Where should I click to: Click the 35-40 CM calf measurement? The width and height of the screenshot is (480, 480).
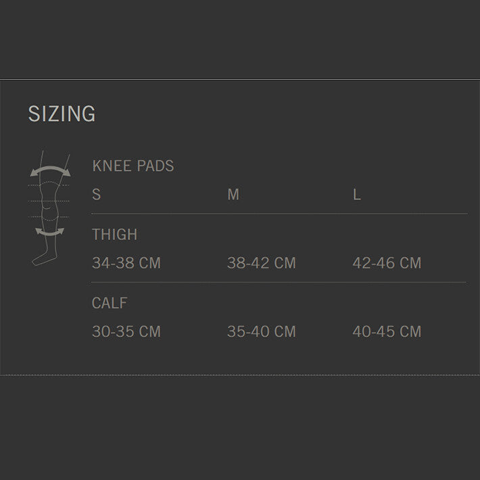262,332
